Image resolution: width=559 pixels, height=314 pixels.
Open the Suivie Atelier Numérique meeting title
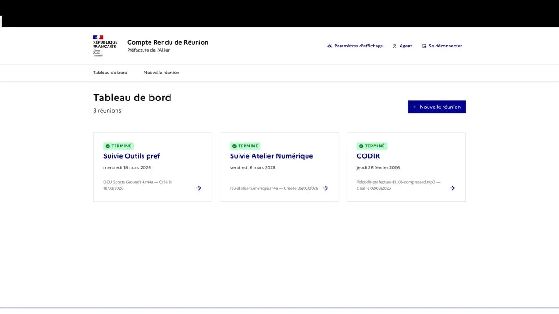point(272,156)
